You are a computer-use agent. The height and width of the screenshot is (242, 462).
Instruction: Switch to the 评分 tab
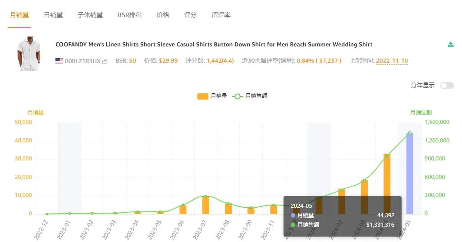coord(190,15)
